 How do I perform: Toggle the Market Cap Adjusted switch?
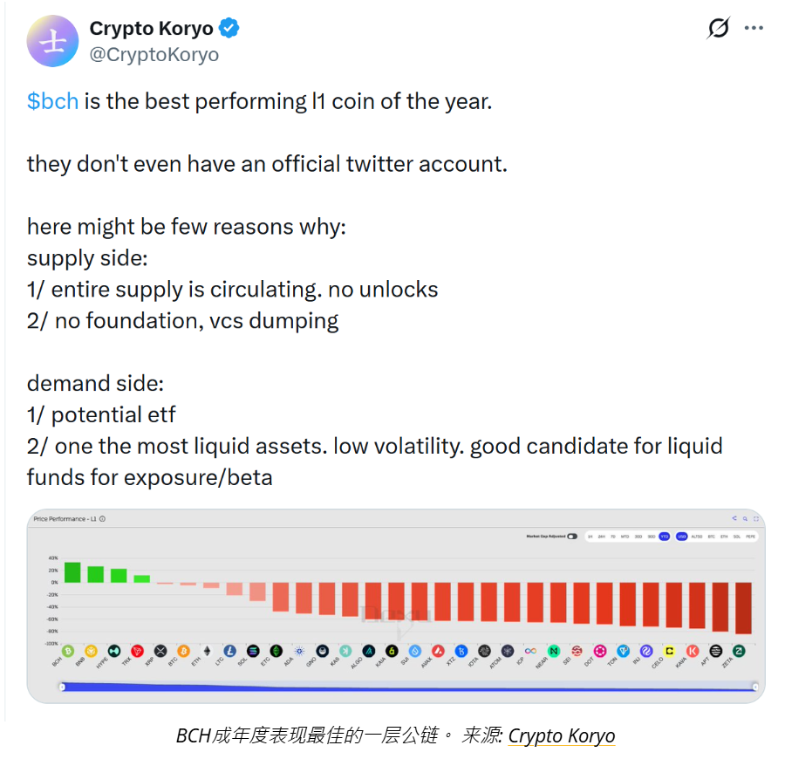[572, 537]
